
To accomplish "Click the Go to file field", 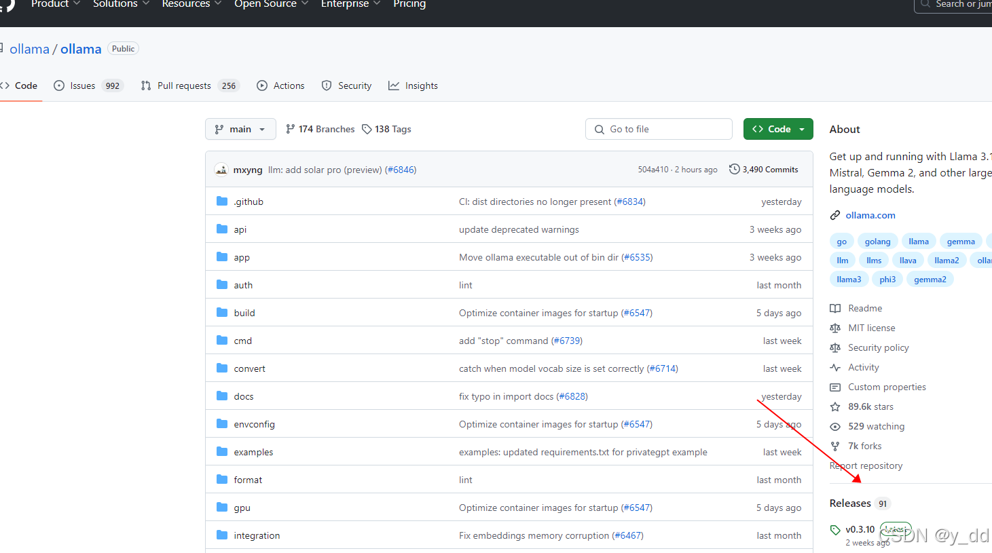I will tap(659, 129).
